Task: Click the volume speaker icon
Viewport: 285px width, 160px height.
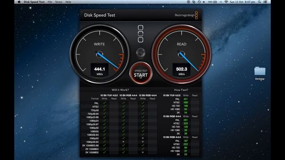Action: [204, 2]
